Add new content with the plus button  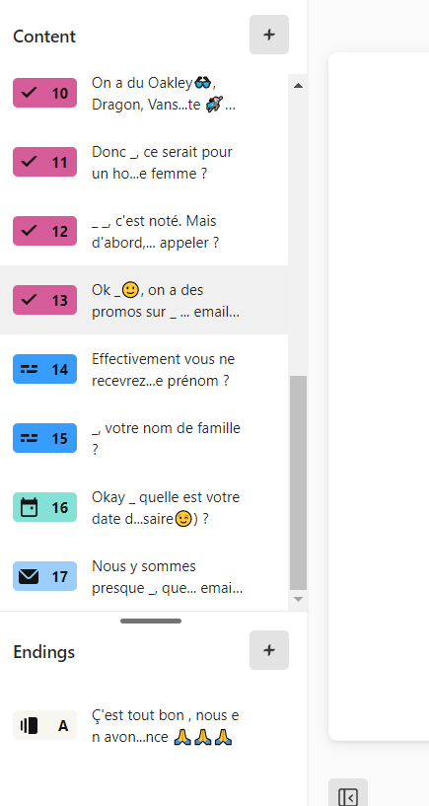coord(269,35)
